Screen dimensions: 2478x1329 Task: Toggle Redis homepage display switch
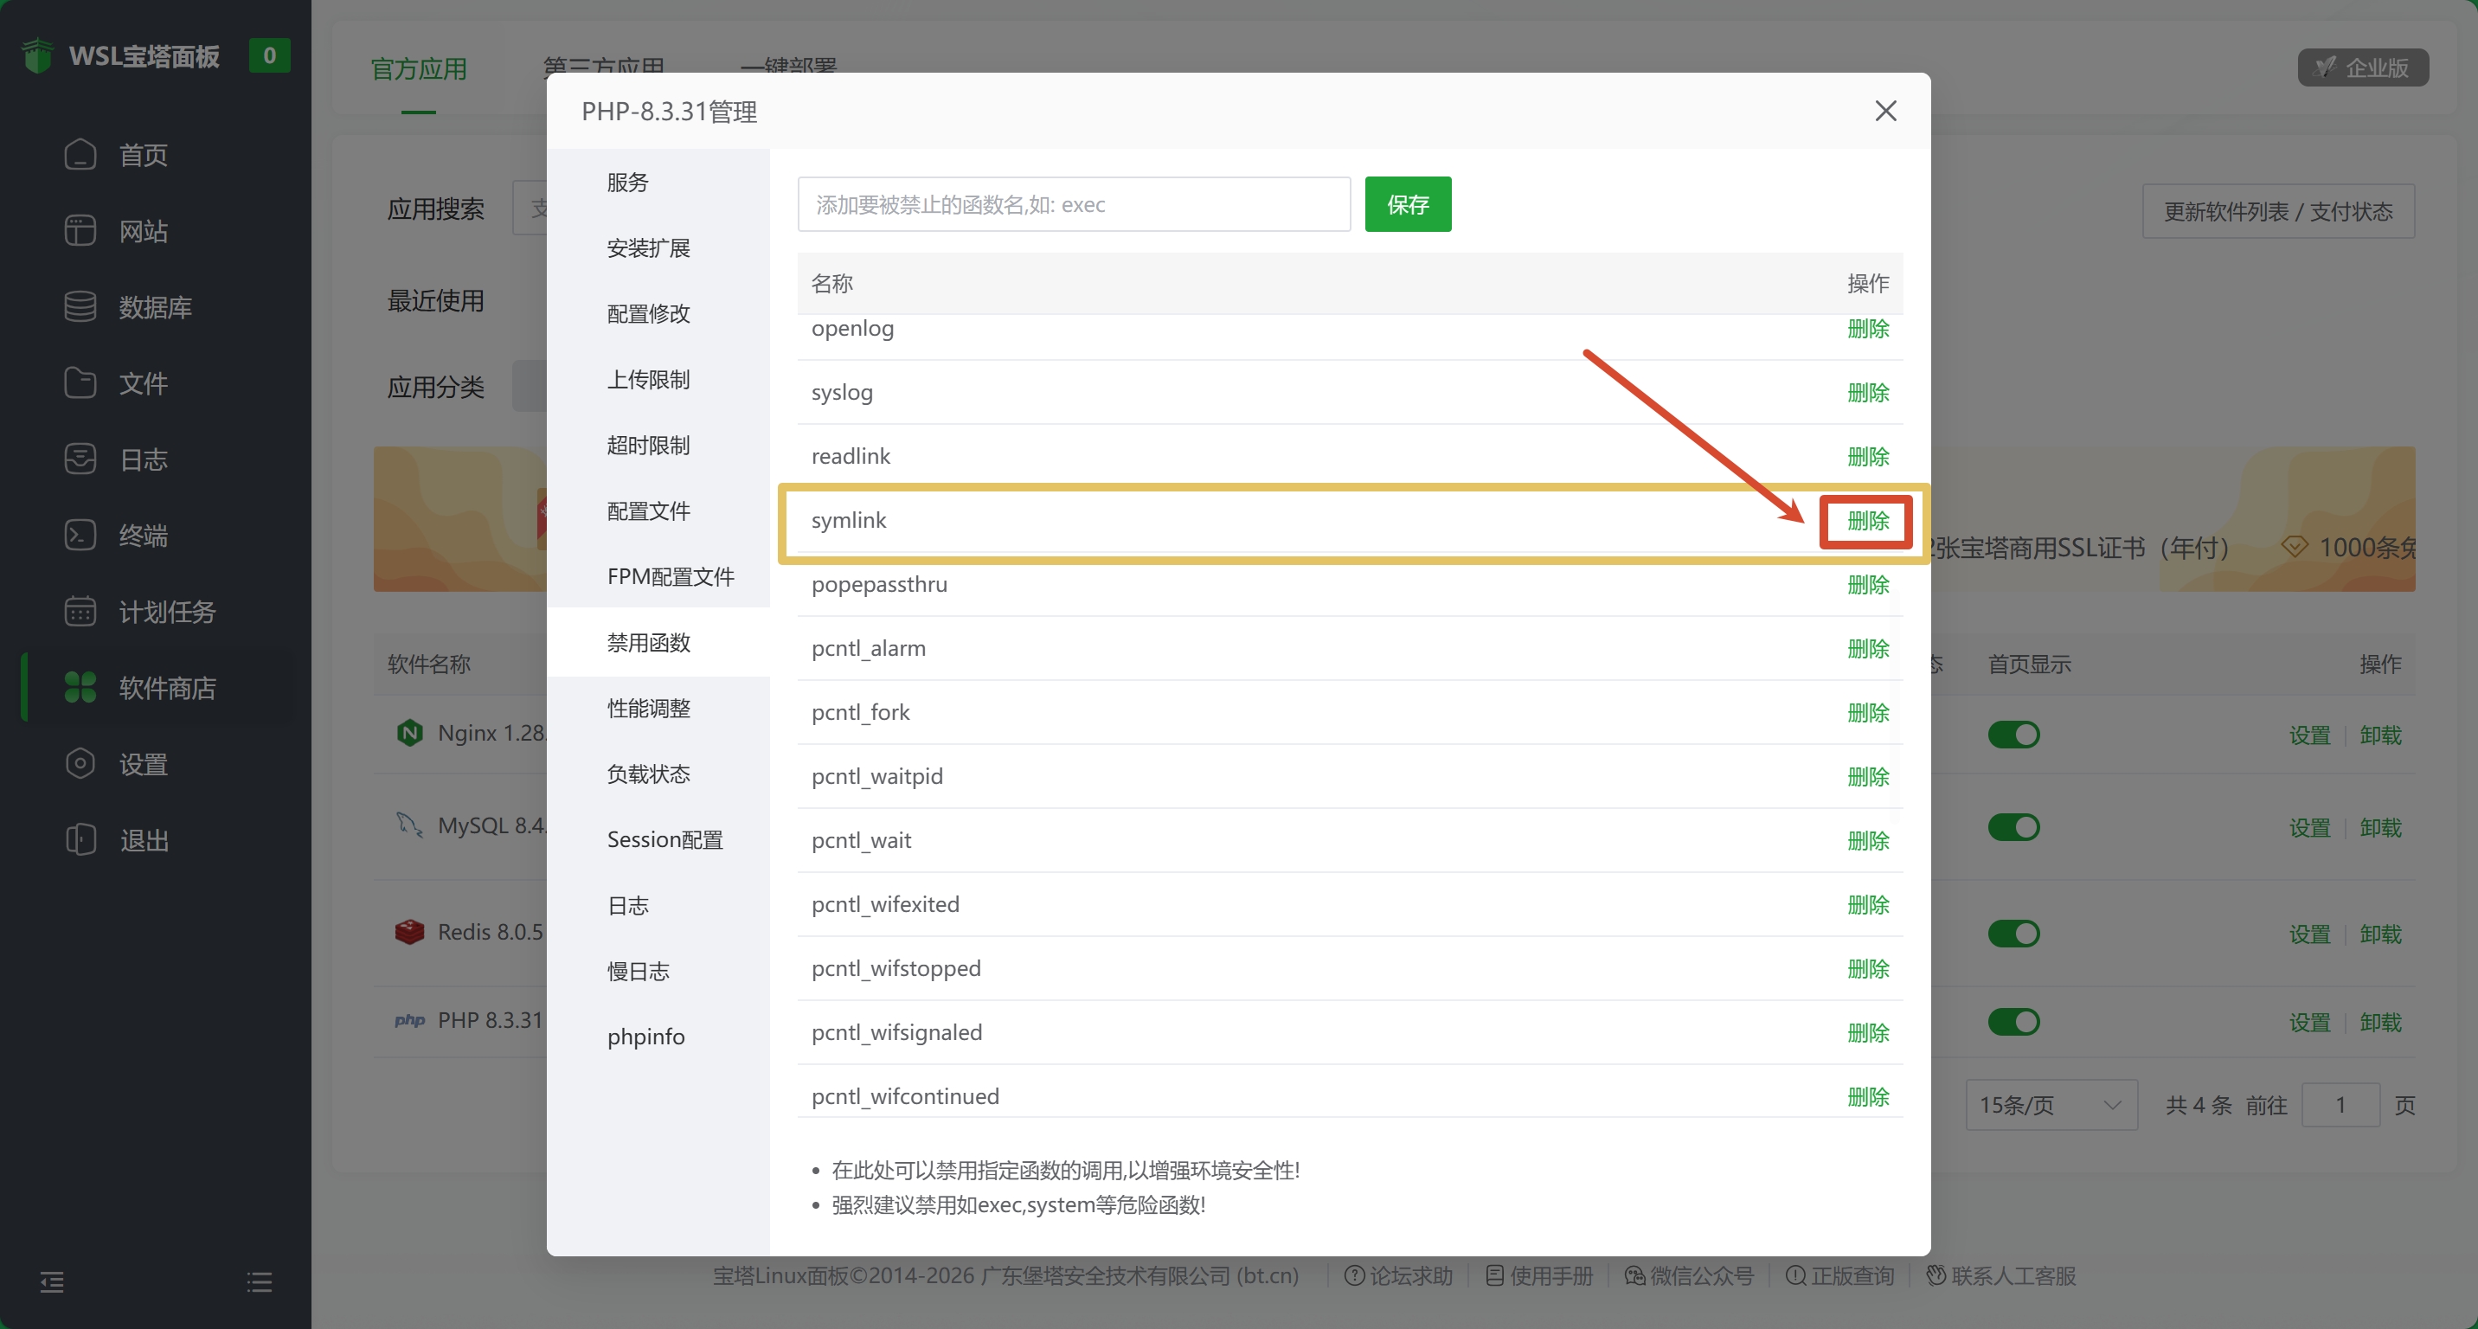click(2013, 934)
